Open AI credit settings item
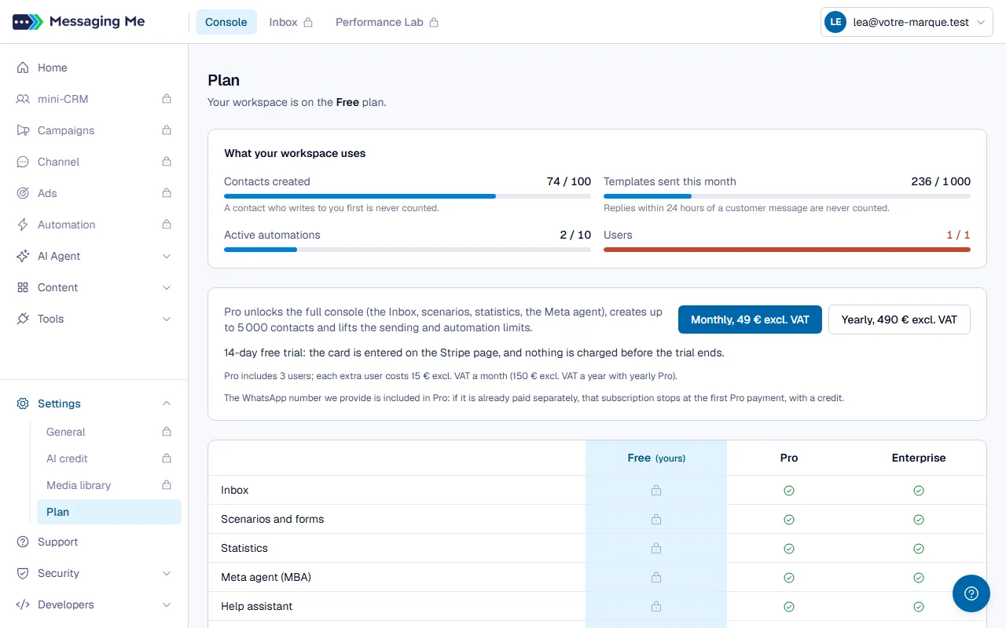1006x628 pixels. [109, 458]
